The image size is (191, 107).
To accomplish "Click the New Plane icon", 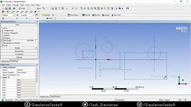I will [x=17, y=15].
